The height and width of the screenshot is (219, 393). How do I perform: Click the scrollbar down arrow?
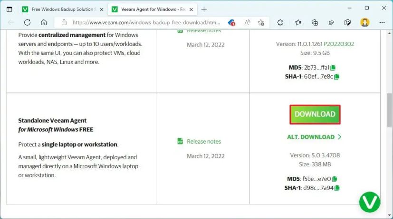pyautogui.click(x=389, y=215)
